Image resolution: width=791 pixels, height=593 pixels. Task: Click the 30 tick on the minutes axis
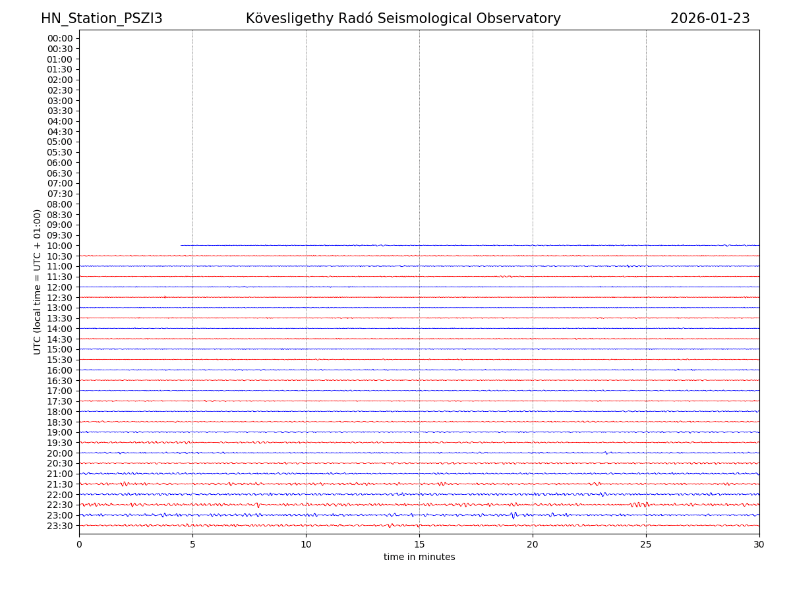tap(759, 544)
